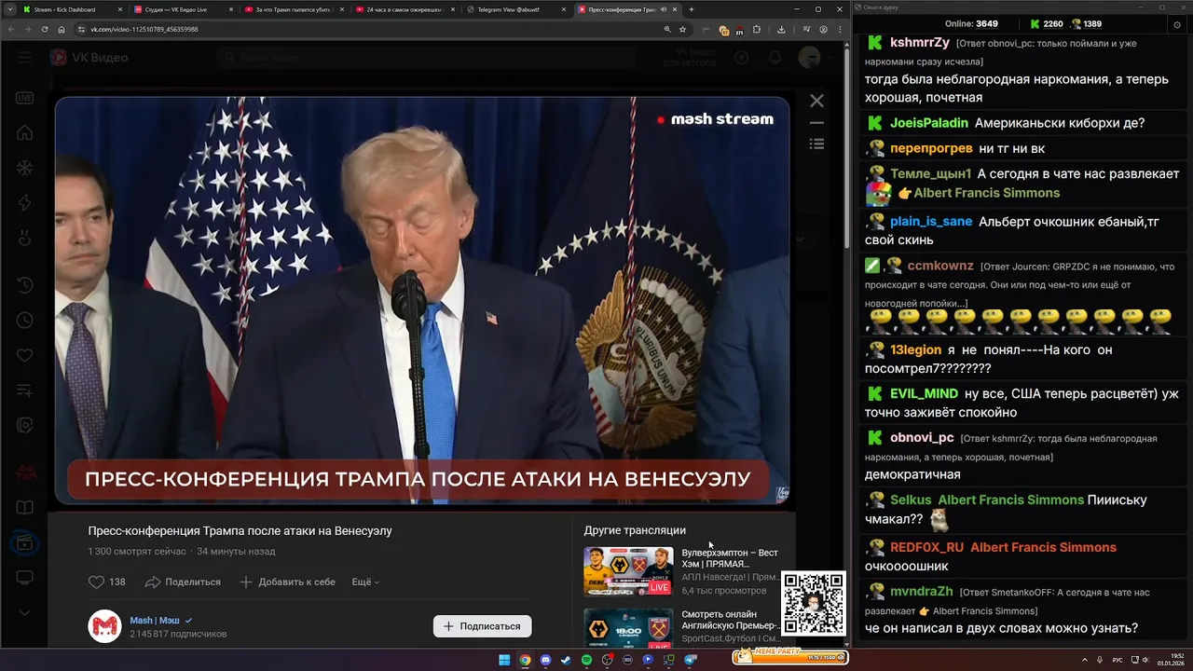The height and width of the screenshot is (671, 1193).
Task: Open the Вулверхэмптон – Вест Хэм broadcast thumbnail
Action: pos(628,571)
